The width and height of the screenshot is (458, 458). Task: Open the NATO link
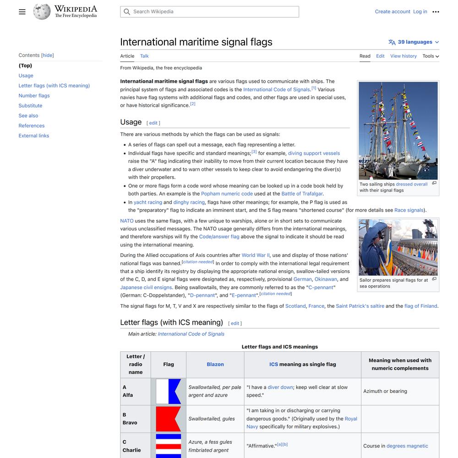tap(127, 221)
